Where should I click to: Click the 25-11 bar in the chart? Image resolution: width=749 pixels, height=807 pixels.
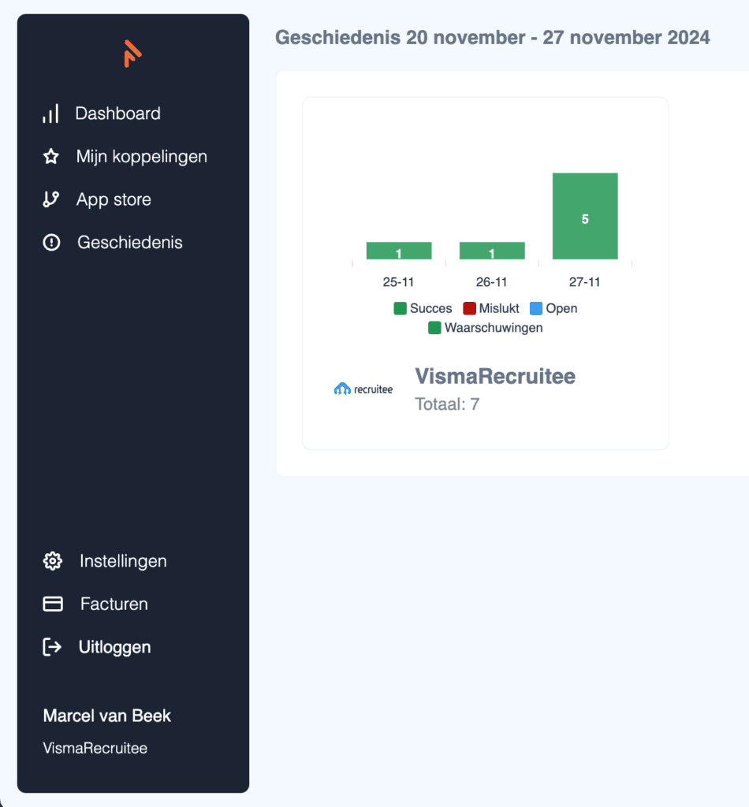click(x=399, y=251)
